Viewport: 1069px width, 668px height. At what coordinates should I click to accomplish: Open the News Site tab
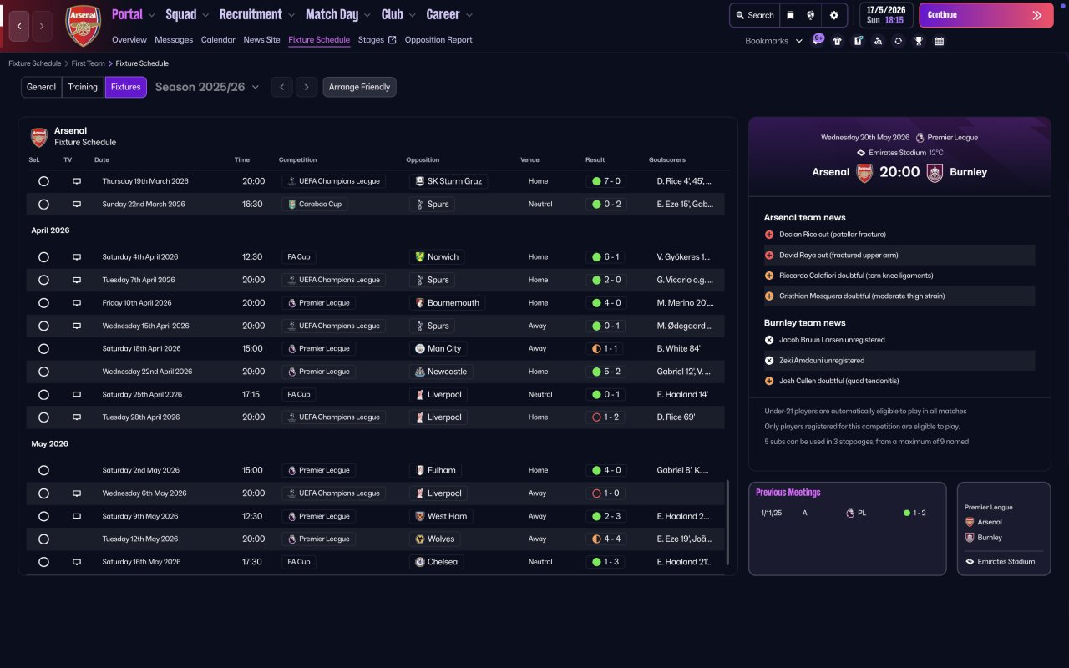coord(262,40)
